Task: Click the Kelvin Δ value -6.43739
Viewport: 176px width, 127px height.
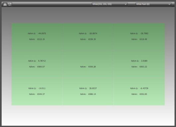Action: tap(144, 88)
